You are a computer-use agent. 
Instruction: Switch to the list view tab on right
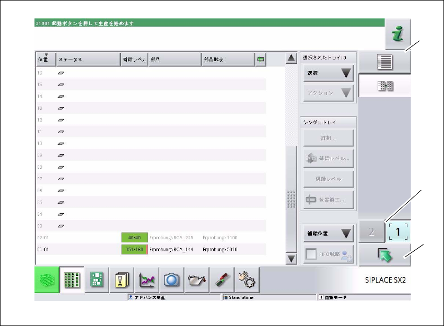[384, 62]
